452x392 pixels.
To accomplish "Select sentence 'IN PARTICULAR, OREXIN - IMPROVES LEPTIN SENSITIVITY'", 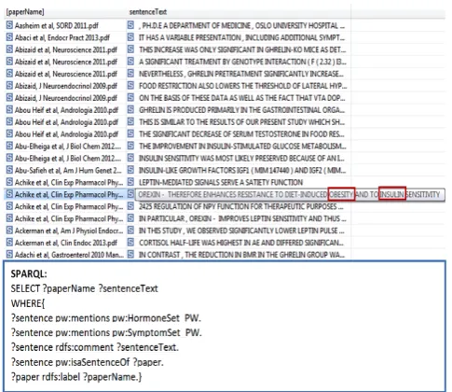I will [x=242, y=218].
